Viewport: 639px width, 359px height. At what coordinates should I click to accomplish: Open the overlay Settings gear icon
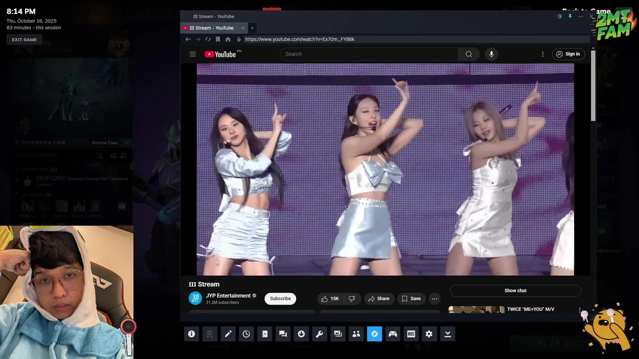click(429, 334)
